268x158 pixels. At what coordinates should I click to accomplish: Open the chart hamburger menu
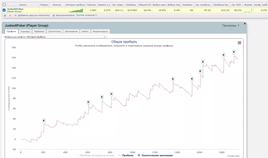[239, 43]
